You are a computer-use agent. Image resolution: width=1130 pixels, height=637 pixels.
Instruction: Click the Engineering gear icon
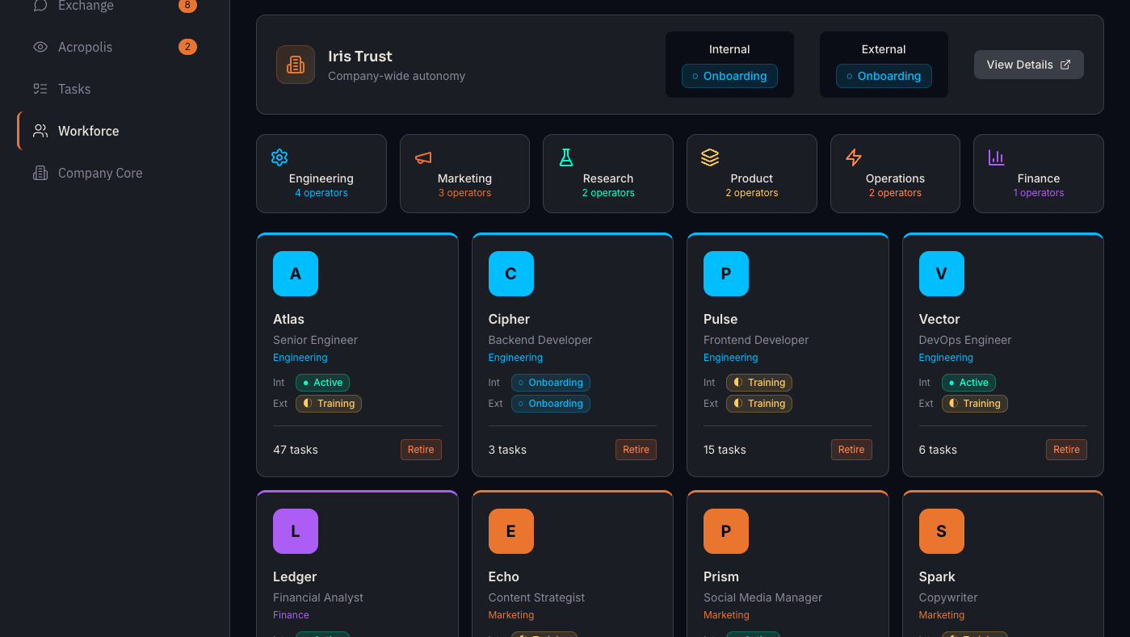(x=279, y=157)
